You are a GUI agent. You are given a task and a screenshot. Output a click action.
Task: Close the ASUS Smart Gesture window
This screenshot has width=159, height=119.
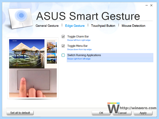(x=151, y=5)
